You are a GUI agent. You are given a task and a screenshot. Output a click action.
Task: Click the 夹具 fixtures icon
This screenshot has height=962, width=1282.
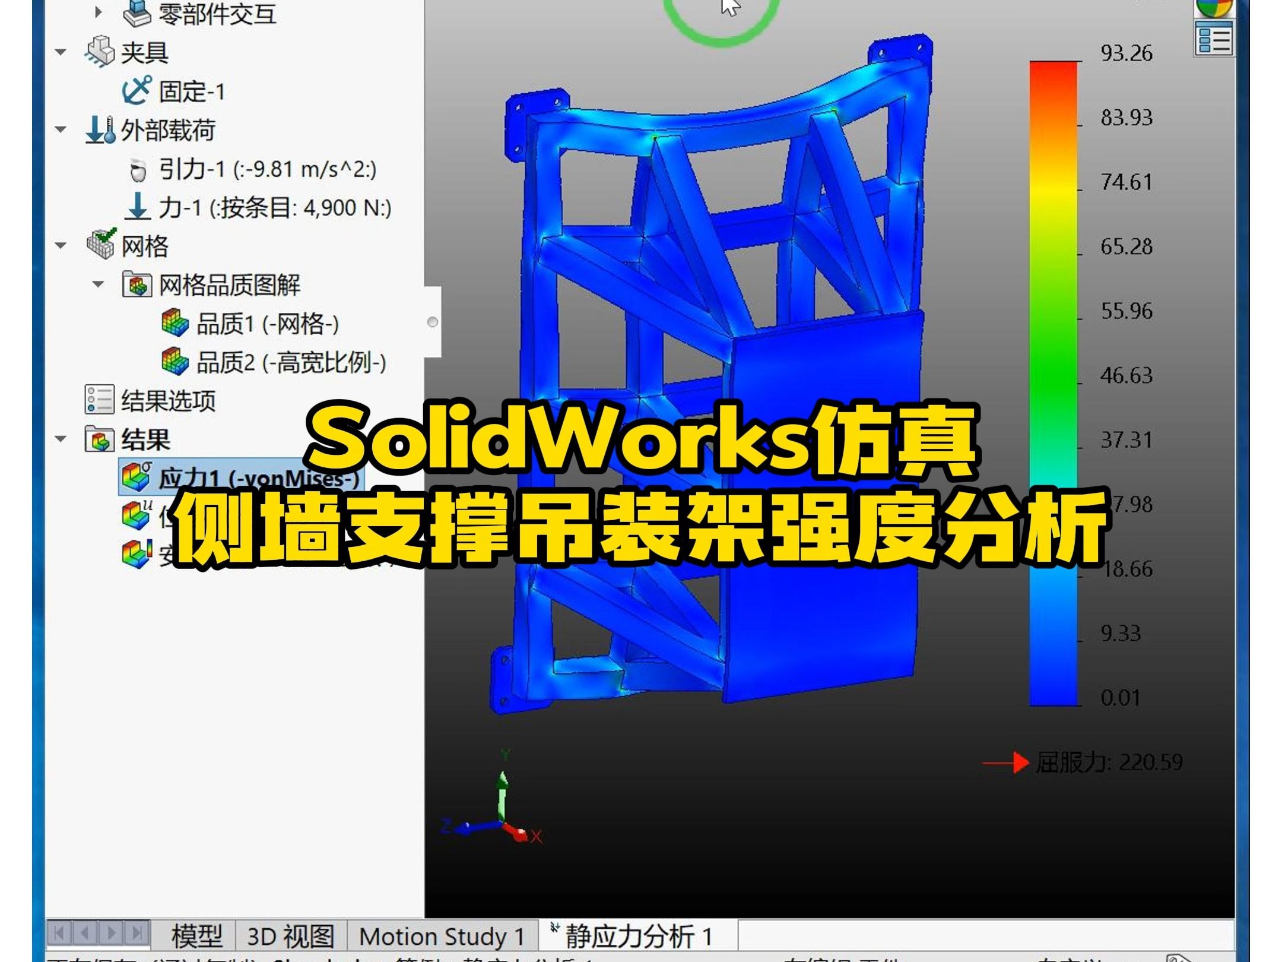tap(99, 52)
